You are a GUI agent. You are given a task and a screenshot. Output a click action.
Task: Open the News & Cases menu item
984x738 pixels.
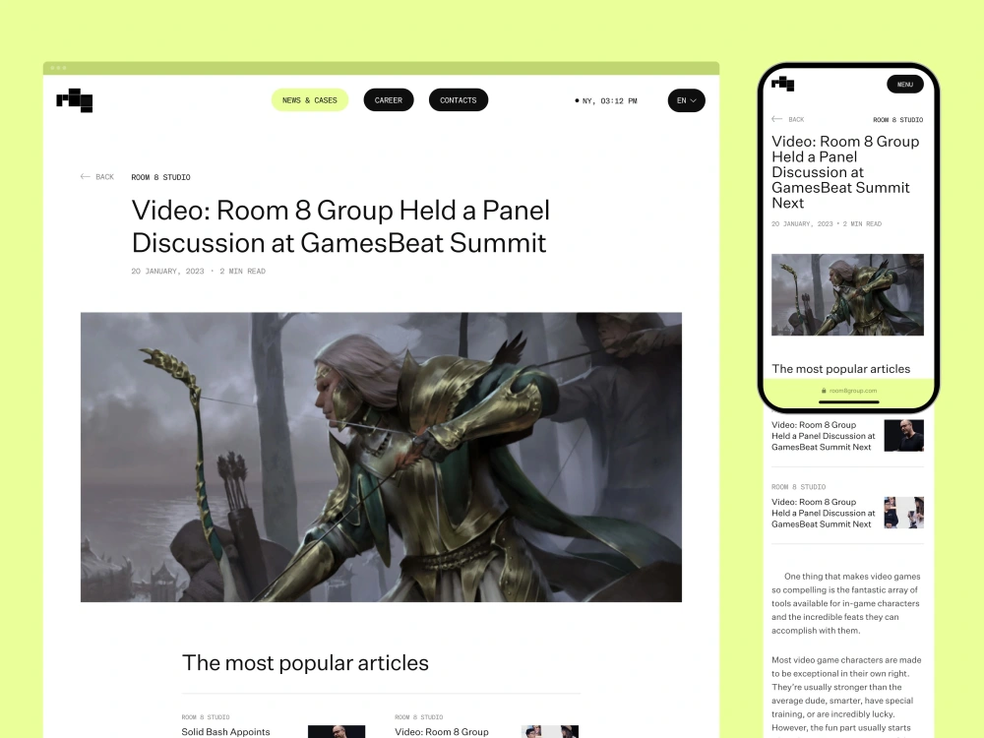coord(309,100)
